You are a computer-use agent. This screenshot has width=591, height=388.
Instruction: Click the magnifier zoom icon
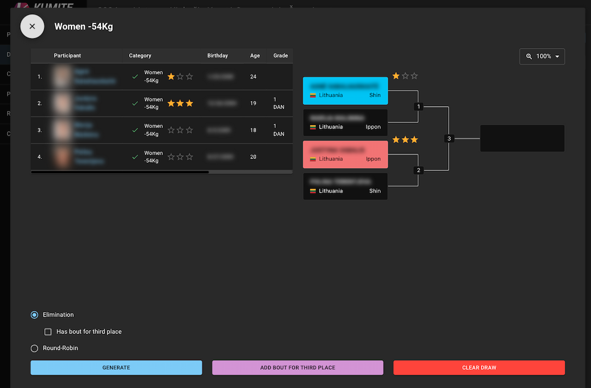pos(529,56)
